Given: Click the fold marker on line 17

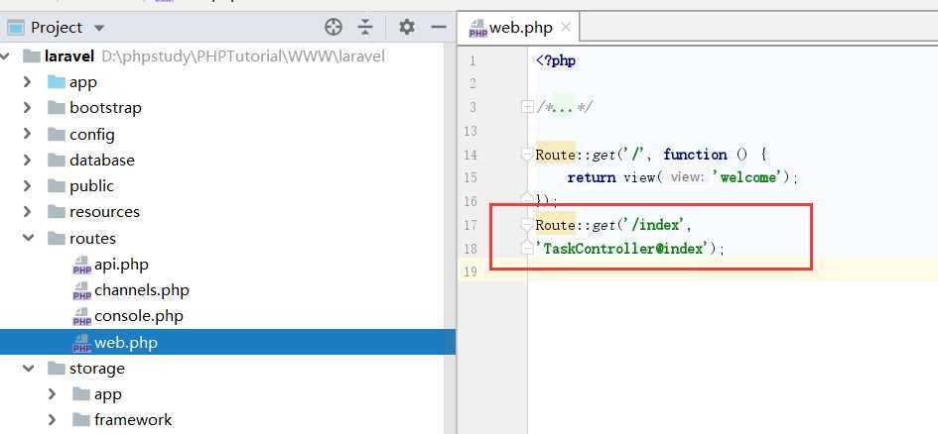Looking at the screenshot, I should tap(527, 225).
